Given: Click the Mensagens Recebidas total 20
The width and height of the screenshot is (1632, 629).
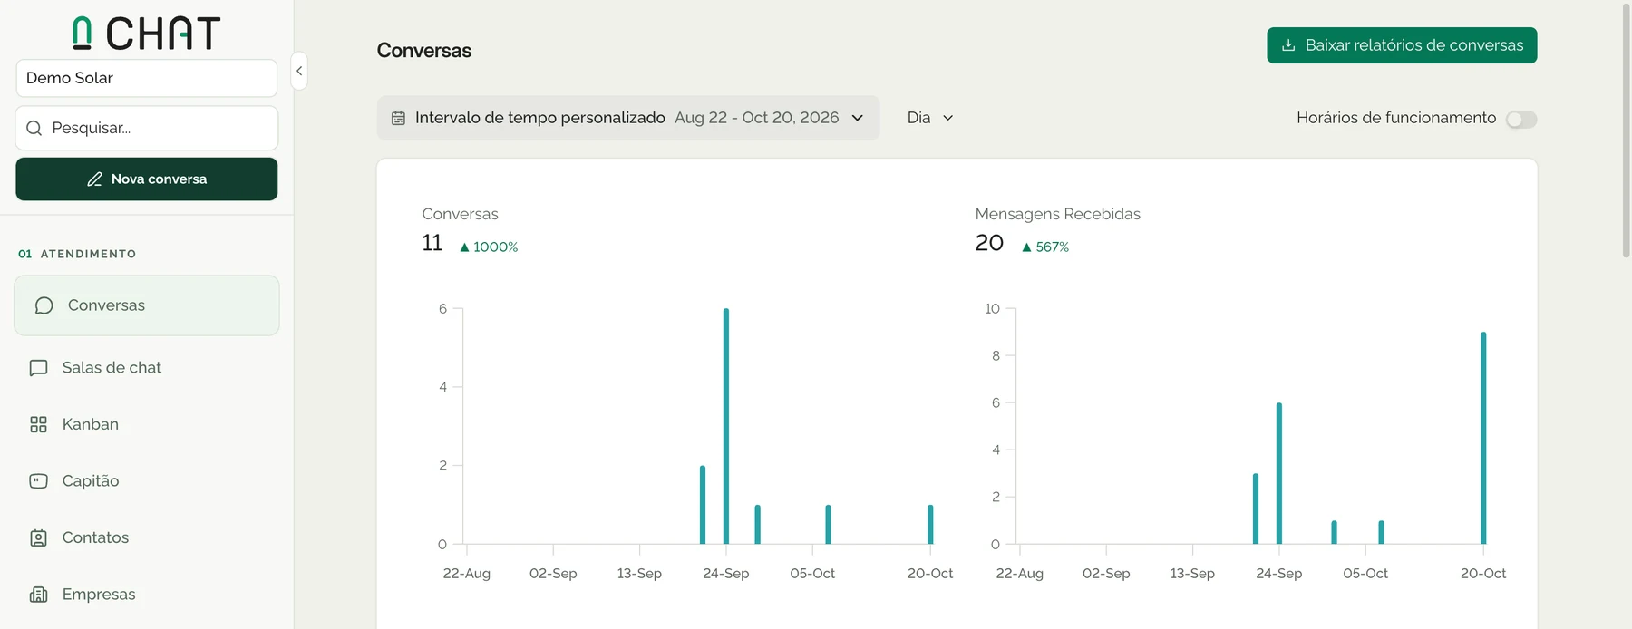Looking at the screenshot, I should tap(989, 243).
